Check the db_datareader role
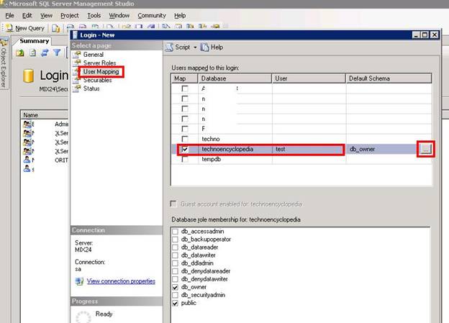The image size is (449, 323). (176, 247)
